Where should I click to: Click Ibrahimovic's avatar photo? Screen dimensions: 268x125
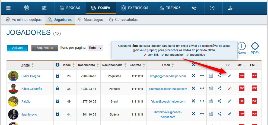pyautogui.click(x=13, y=114)
